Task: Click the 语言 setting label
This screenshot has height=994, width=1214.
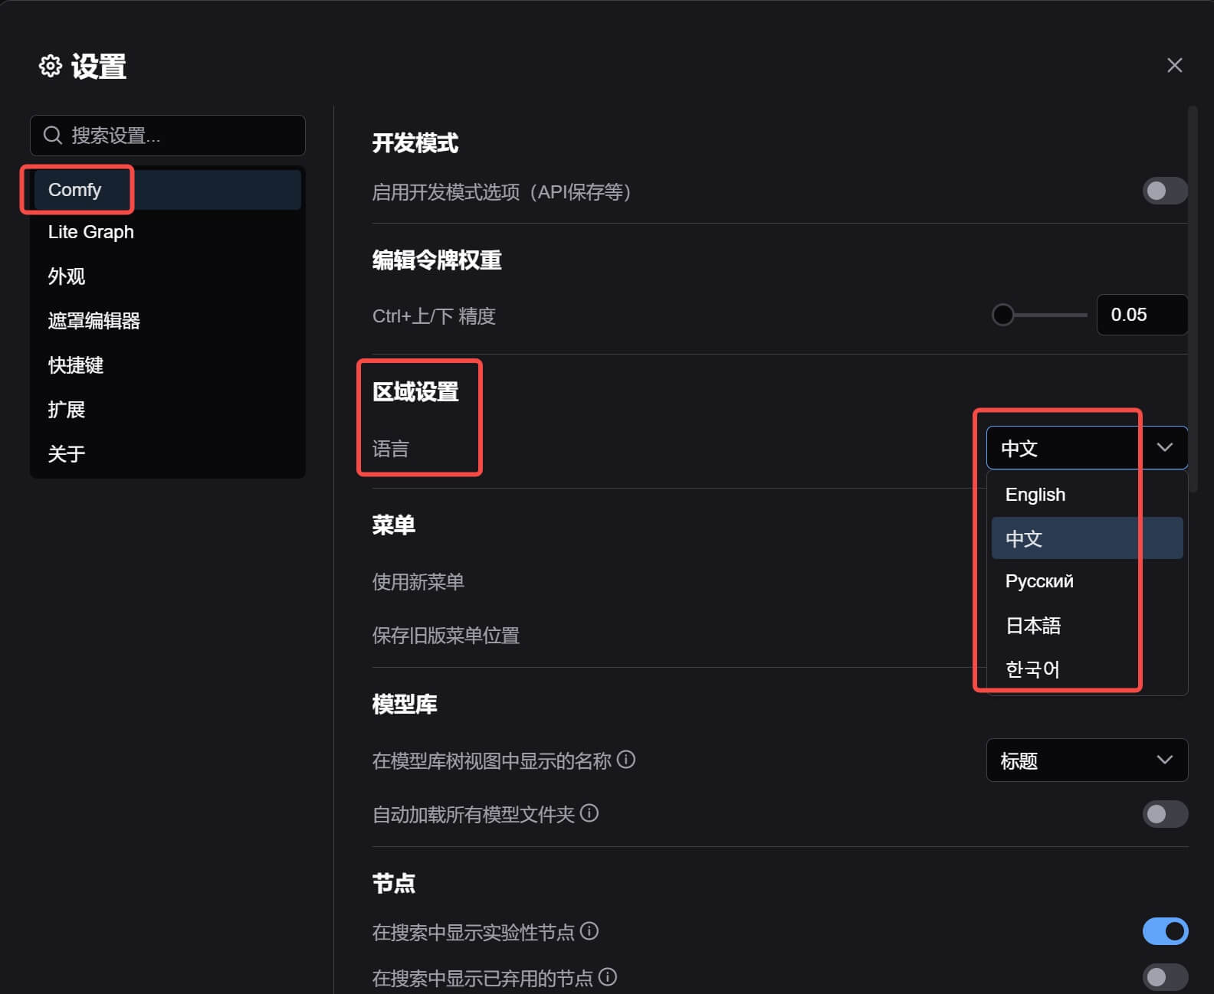Action: 391,449
